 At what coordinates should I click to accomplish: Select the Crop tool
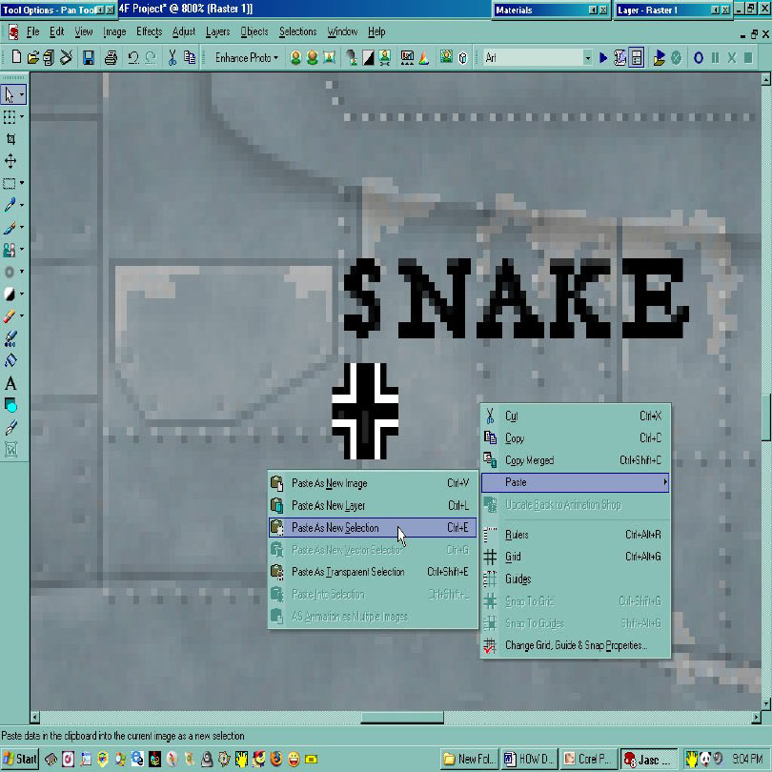[10, 139]
